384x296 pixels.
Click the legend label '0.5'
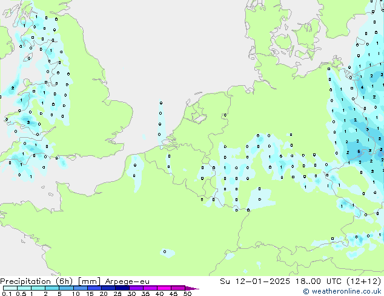pyautogui.click(x=21, y=294)
